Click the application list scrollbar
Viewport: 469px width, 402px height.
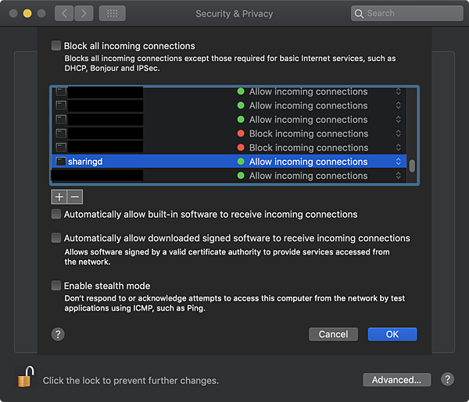pyautogui.click(x=412, y=166)
